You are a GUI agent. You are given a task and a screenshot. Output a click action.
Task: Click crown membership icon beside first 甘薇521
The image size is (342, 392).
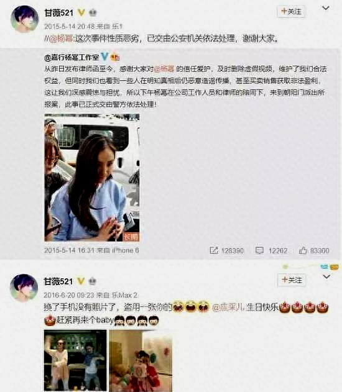click(x=93, y=12)
